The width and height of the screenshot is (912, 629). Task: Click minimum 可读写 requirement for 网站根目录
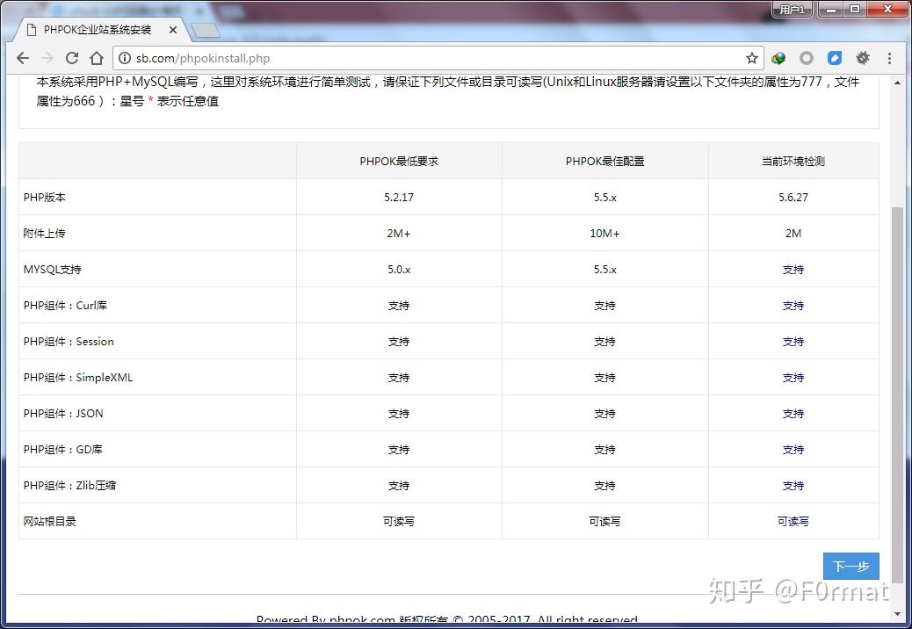tap(399, 522)
